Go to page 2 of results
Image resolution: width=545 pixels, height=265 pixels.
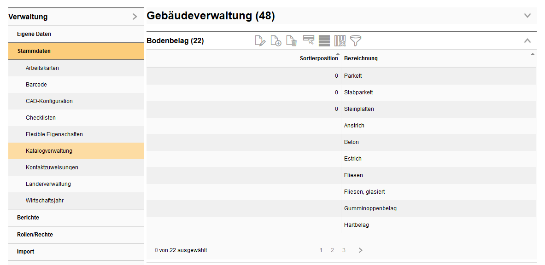332,250
